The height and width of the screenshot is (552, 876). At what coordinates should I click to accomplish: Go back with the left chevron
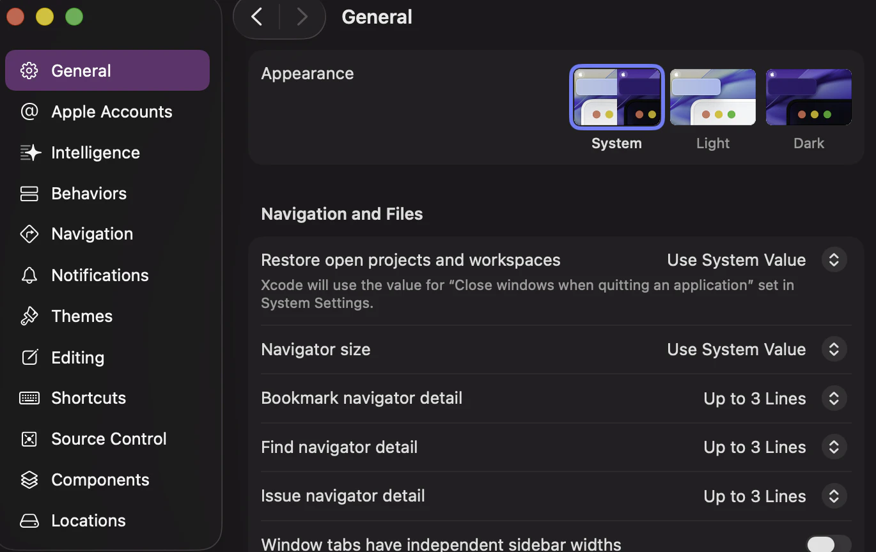(x=257, y=17)
